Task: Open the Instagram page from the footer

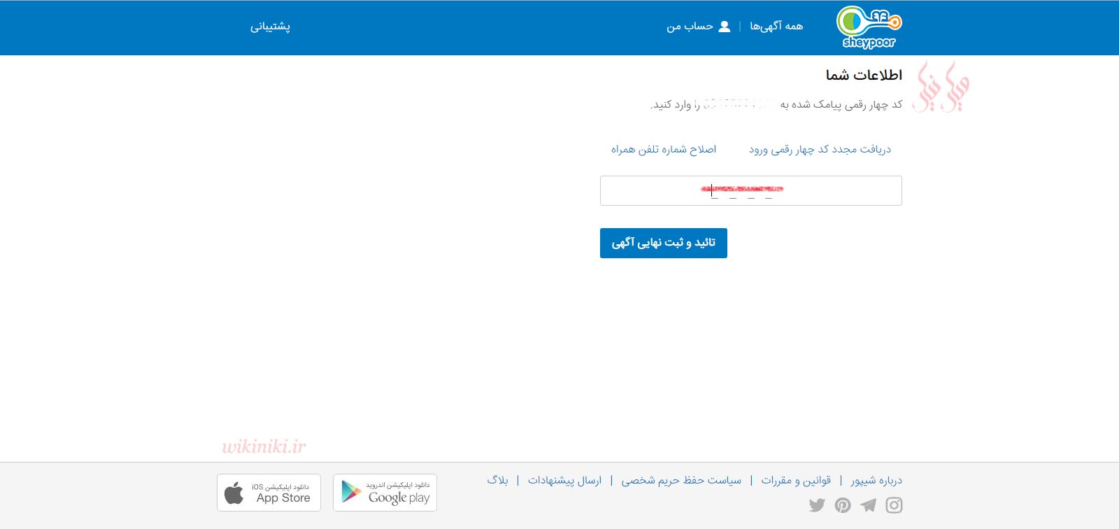Action: 894,505
